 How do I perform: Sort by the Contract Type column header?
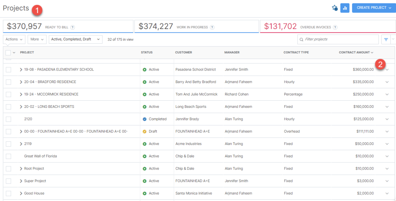coord(296,52)
